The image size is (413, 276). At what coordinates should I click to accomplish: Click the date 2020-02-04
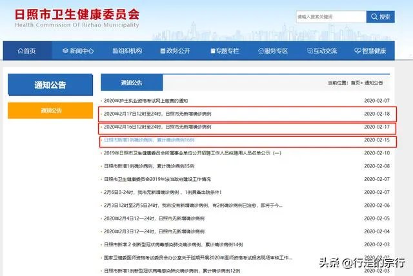[377, 231]
